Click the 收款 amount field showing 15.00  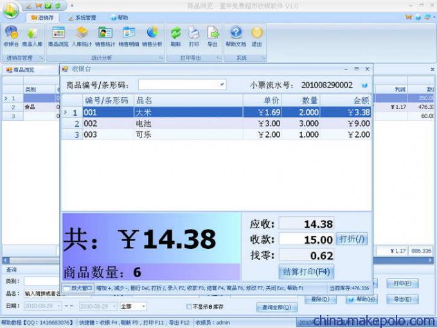click(x=307, y=240)
